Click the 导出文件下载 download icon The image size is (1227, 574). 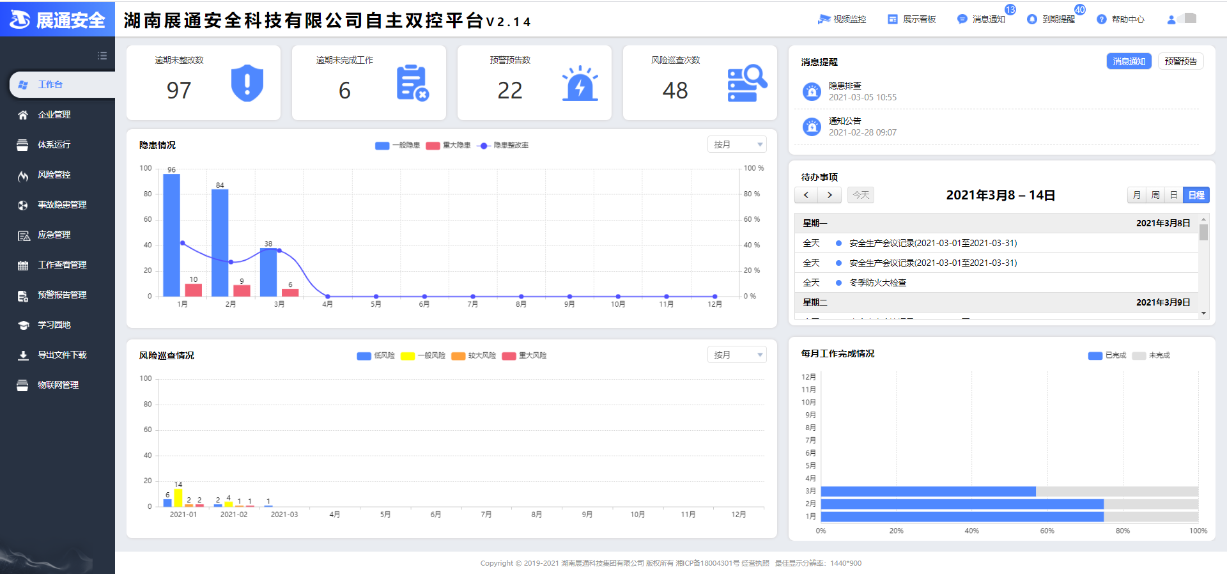[23, 355]
